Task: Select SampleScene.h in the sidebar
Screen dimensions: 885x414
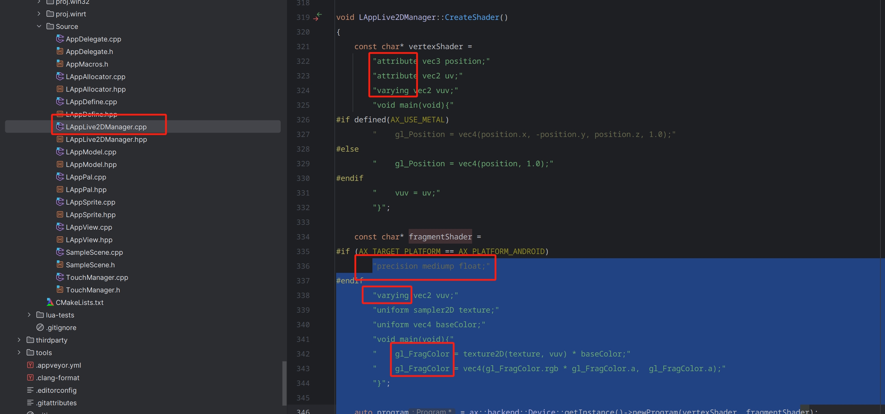Action: click(90, 264)
